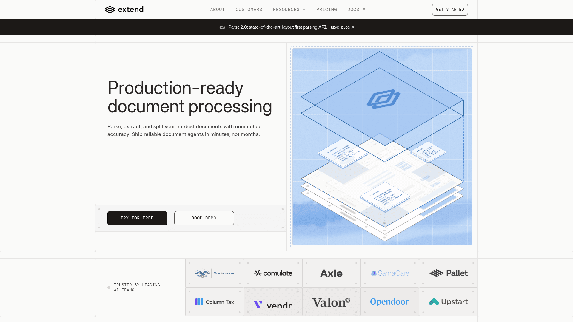Screen dimensions: 573x322
Task: Click the Docs external arrow icon
Action: pos(364,10)
